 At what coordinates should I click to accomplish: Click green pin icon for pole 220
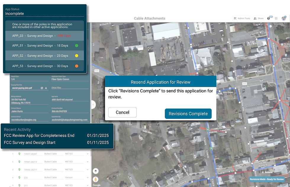[x=19, y=178]
